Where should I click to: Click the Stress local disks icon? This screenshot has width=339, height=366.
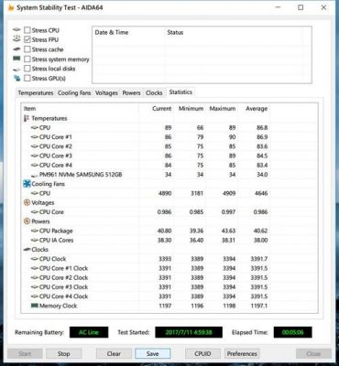coord(16,69)
